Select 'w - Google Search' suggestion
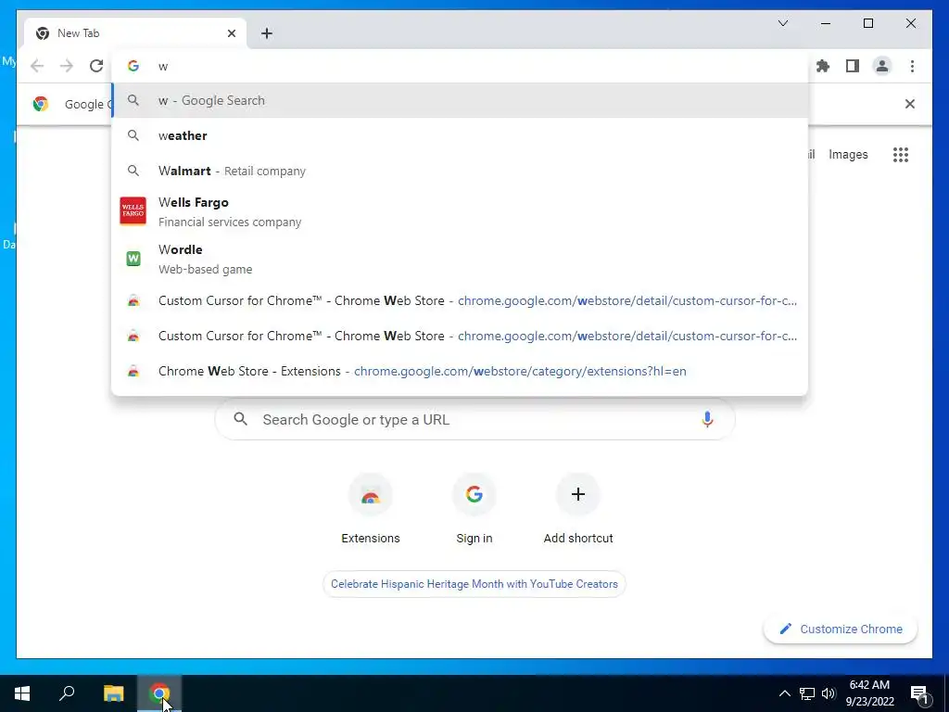The image size is (949, 712). click(460, 100)
